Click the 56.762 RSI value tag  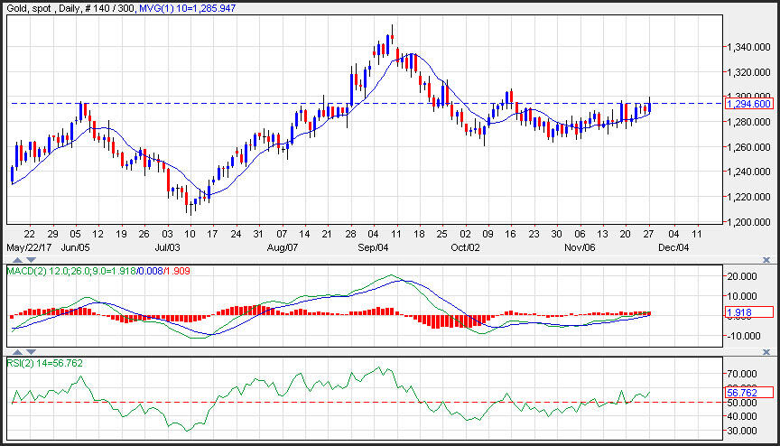click(748, 392)
